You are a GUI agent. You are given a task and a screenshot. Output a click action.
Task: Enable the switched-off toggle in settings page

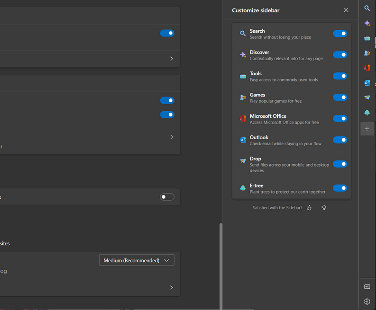click(167, 197)
